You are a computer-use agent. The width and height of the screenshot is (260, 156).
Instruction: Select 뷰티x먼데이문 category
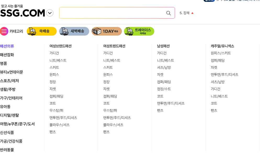tap(12, 72)
